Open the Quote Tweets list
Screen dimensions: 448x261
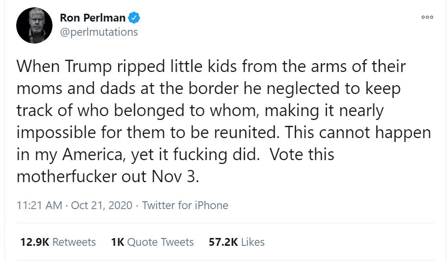tap(160, 242)
